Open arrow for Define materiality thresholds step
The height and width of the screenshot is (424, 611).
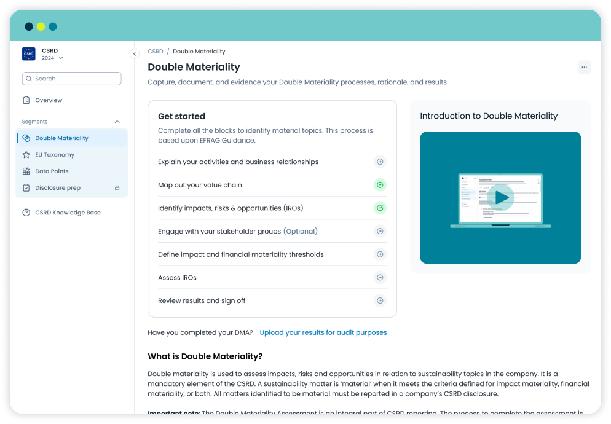tap(380, 254)
